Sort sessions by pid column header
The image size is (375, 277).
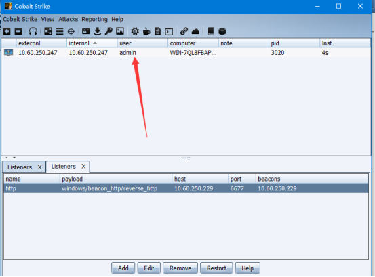(x=294, y=43)
